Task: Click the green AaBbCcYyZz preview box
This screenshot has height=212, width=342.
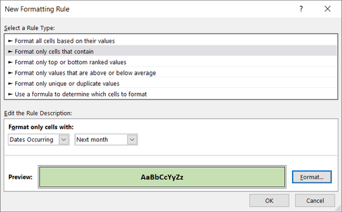Action: pyautogui.click(x=162, y=177)
